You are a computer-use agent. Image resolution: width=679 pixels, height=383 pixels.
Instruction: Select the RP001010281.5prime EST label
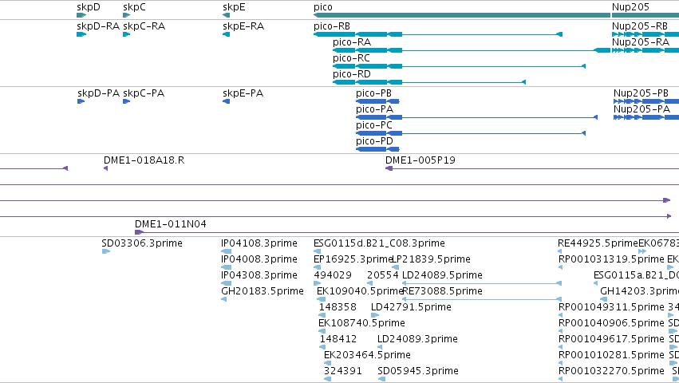click(x=611, y=356)
